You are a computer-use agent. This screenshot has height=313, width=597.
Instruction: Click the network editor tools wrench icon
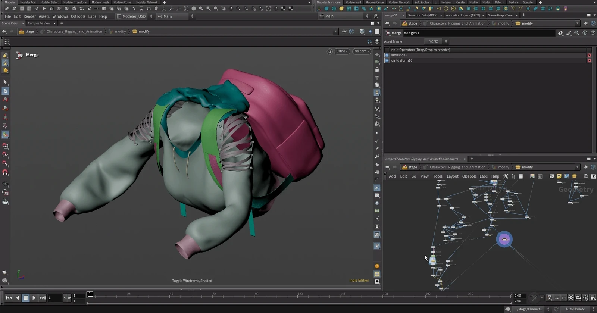coord(506,176)
